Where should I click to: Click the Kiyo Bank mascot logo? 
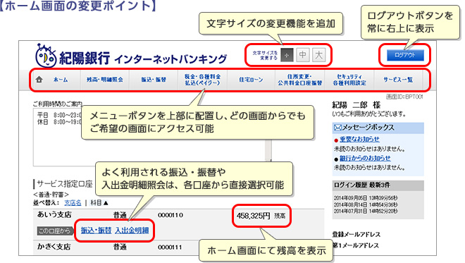click(46, 56)
